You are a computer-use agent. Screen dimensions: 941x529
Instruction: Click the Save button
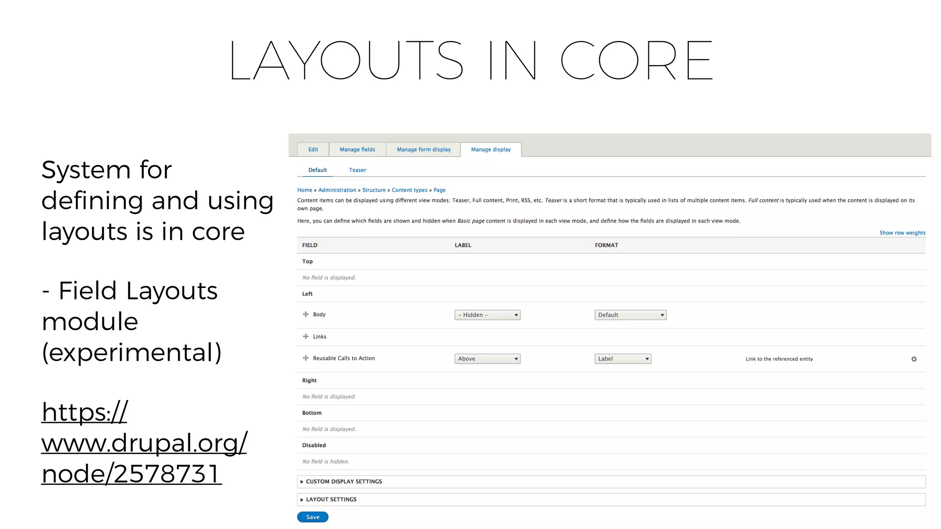point(312,517)
